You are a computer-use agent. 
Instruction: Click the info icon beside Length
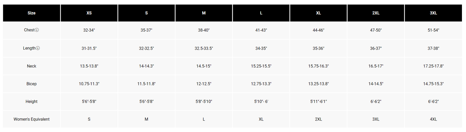(x=38, y=48)
